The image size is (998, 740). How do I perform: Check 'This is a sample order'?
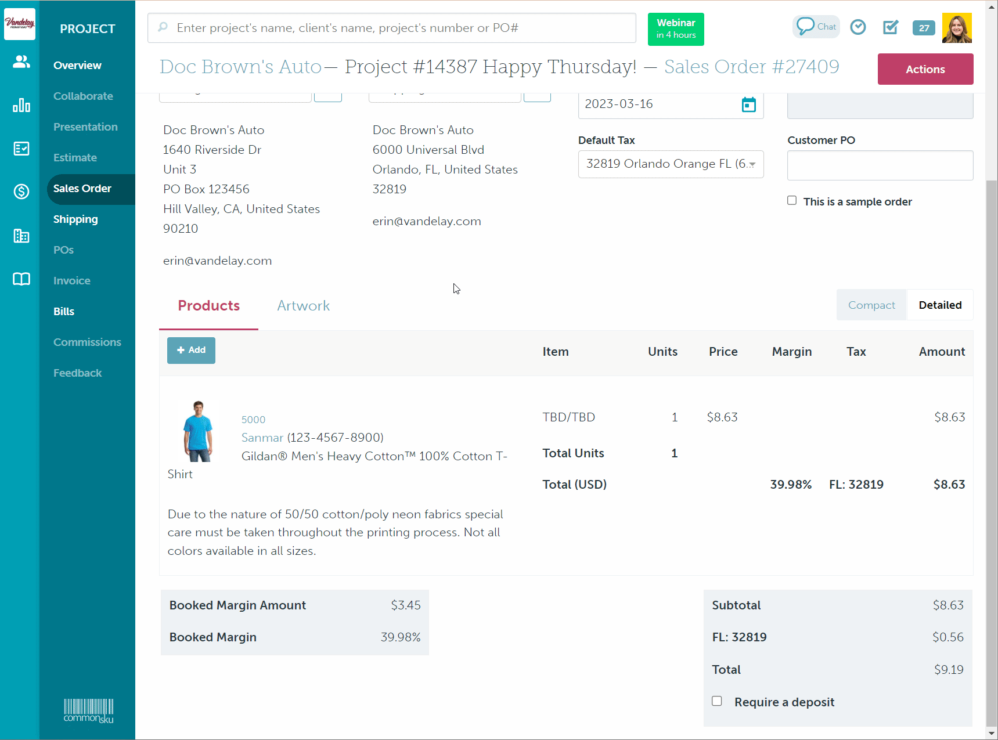click(x=792, y=201)
